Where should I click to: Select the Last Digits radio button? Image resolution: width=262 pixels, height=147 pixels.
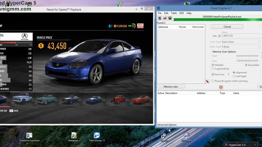(x=234, y=76)
